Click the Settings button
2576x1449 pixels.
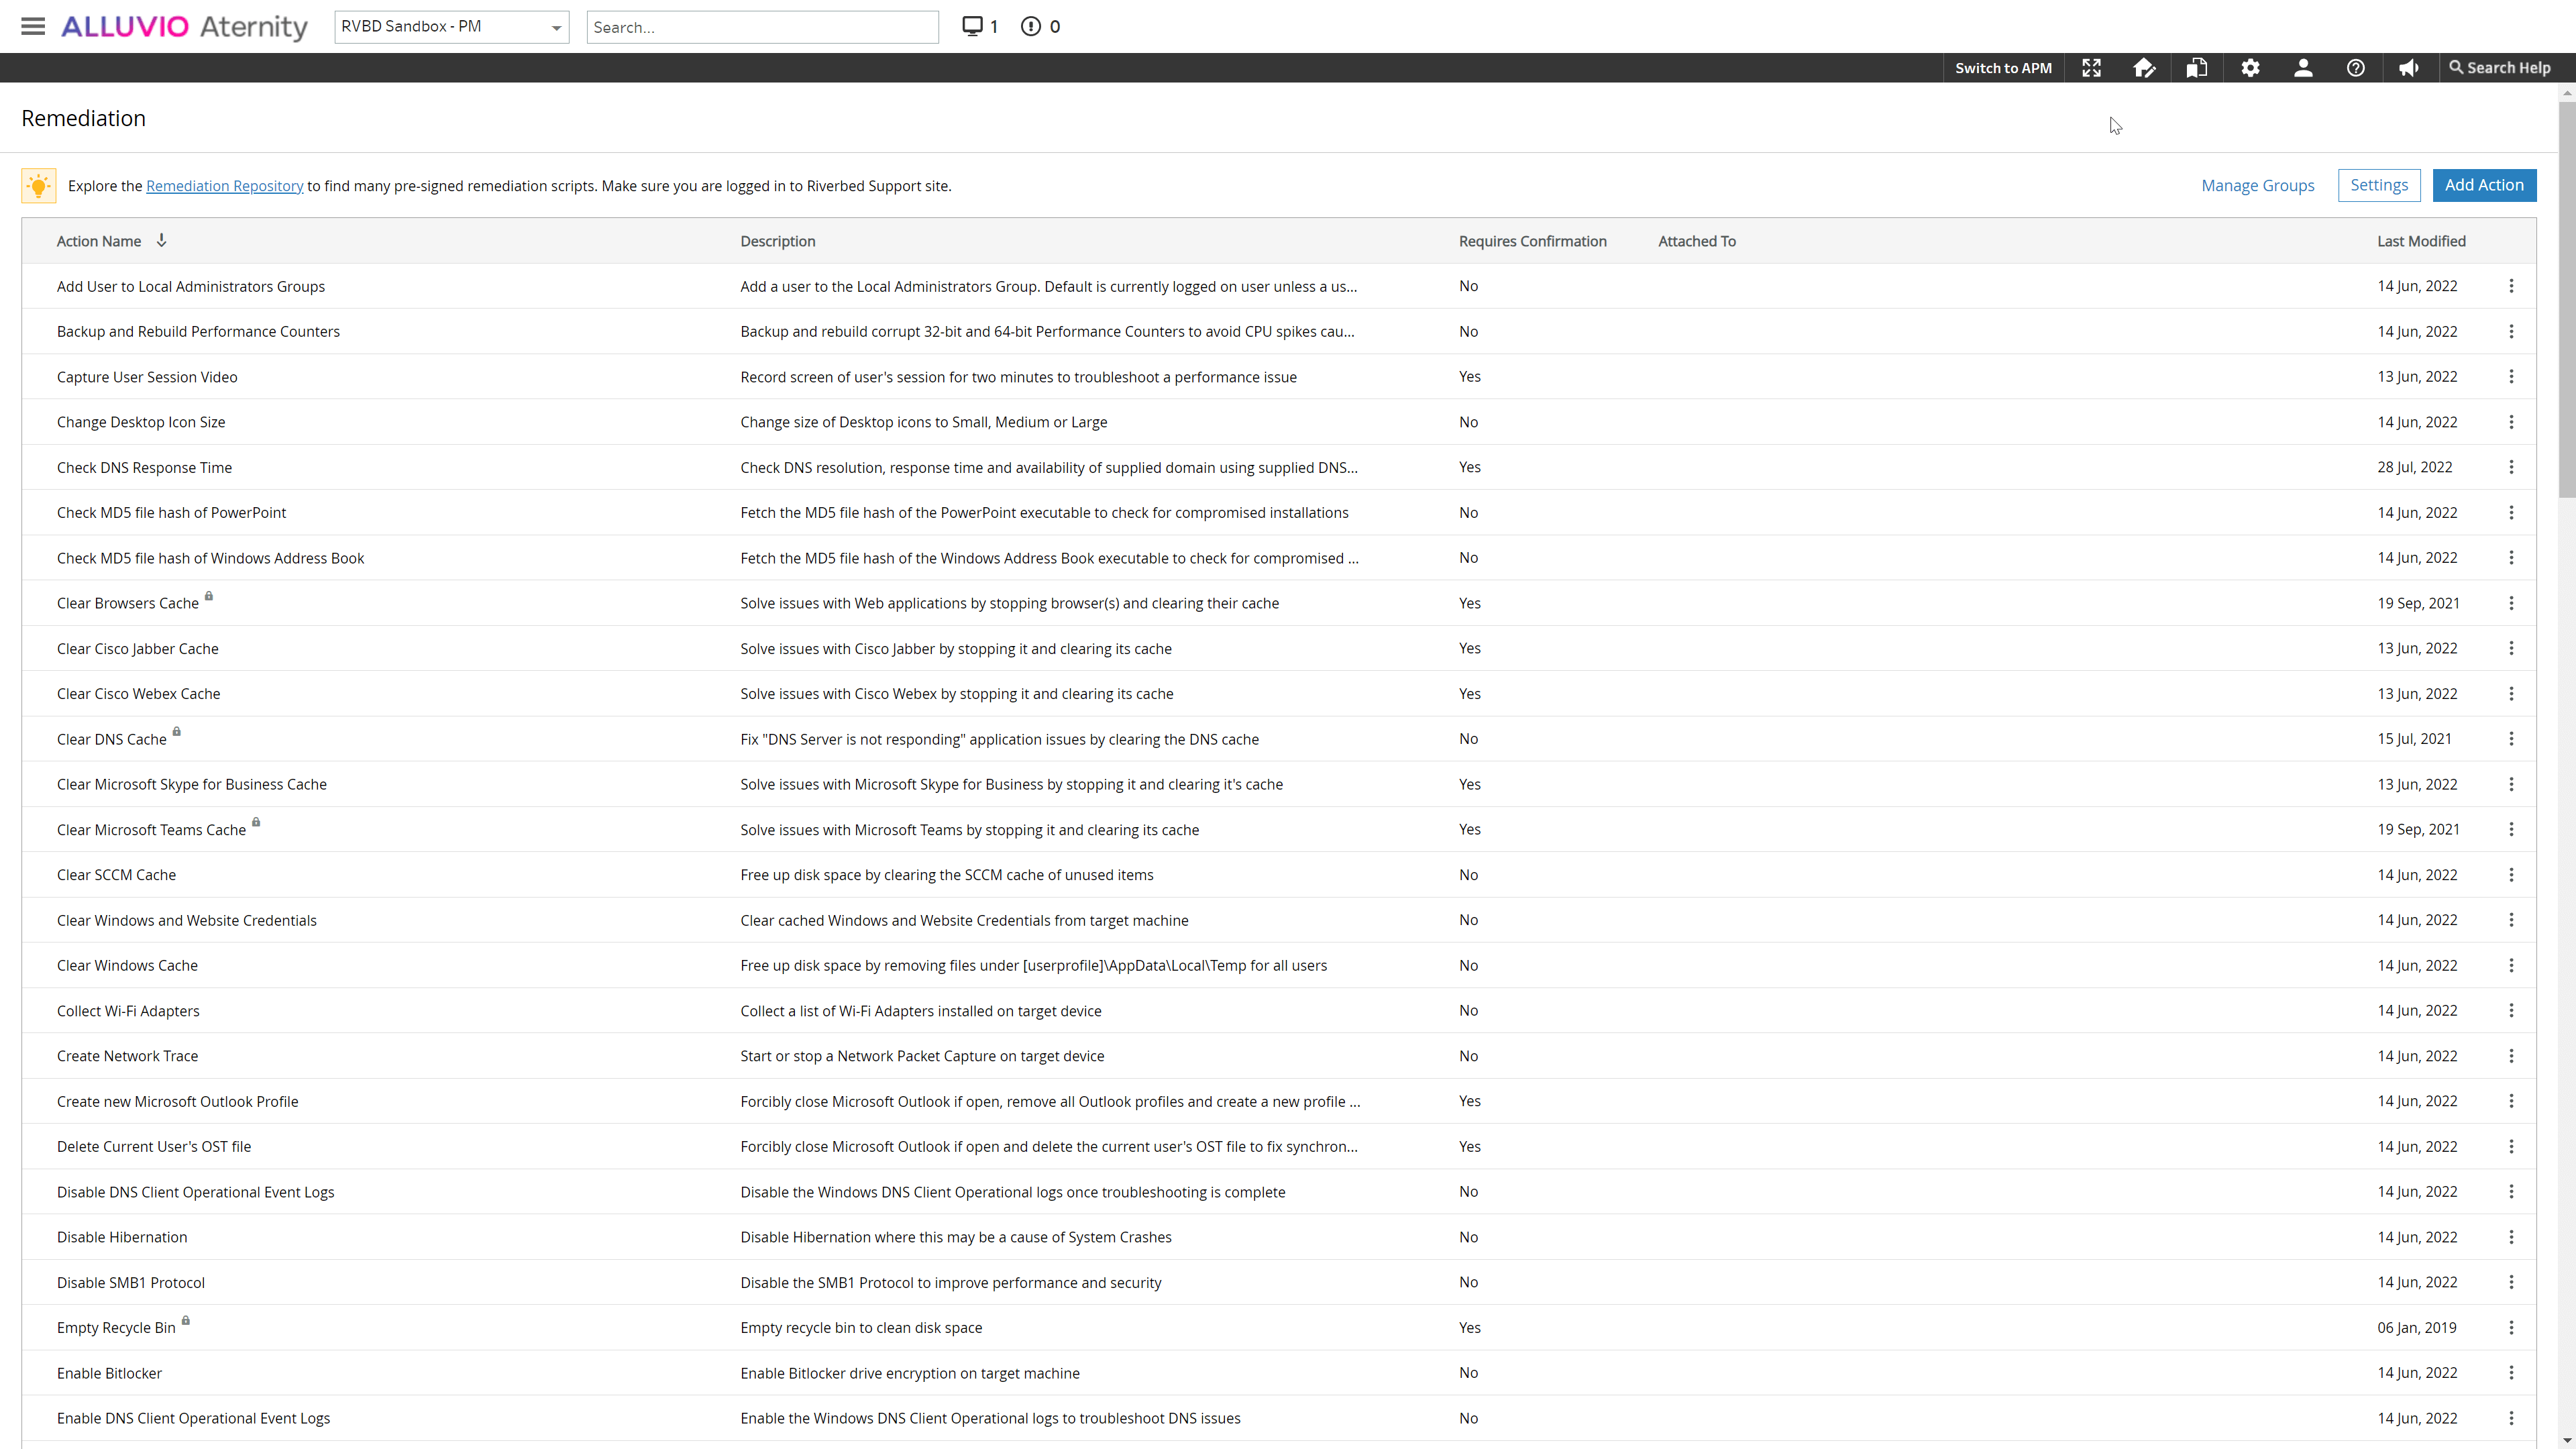tap(2379, 185)
